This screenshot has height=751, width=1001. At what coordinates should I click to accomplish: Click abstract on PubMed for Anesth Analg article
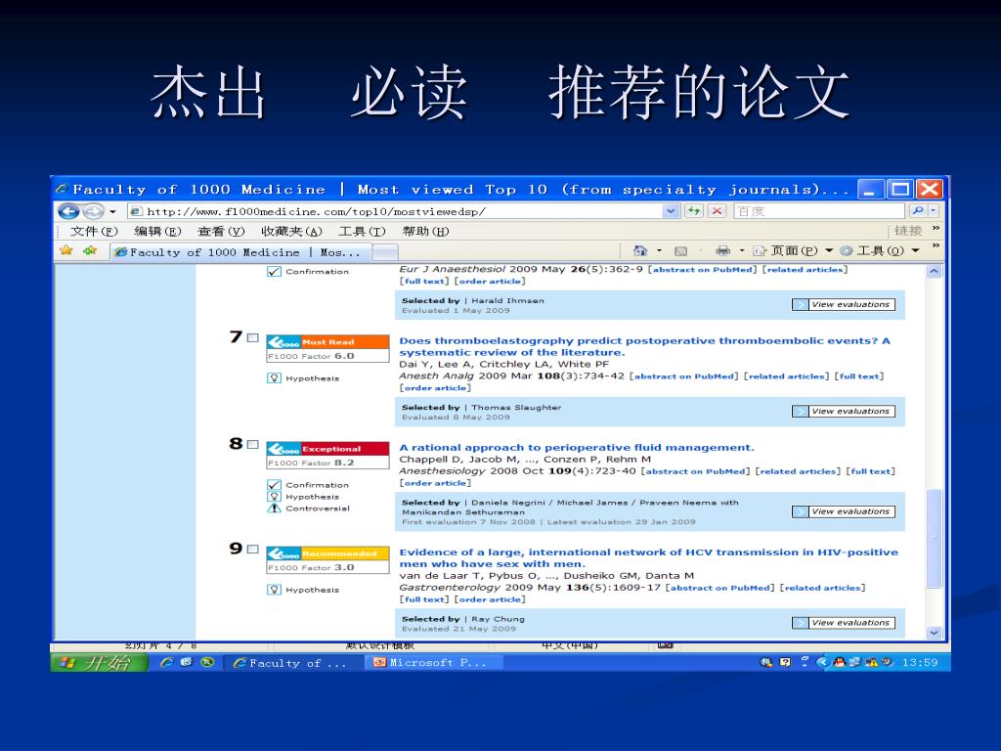click(x=683, y=376)
